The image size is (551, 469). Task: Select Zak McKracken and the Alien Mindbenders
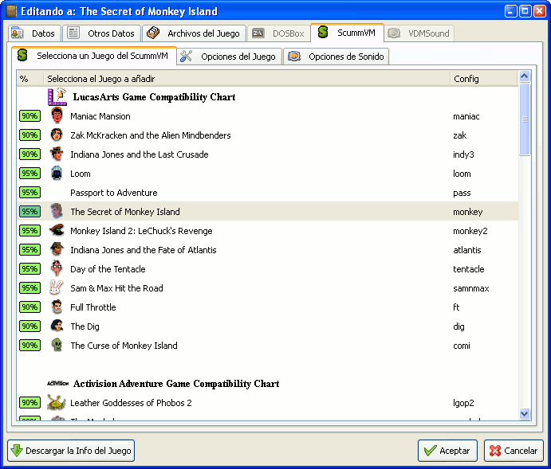[x=151, y=135]
